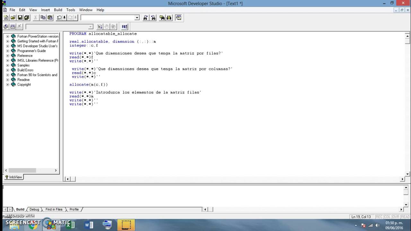This screenshot has width=411, height=231.
Task: Select the Copyright entry
Action: coord(24,84)
